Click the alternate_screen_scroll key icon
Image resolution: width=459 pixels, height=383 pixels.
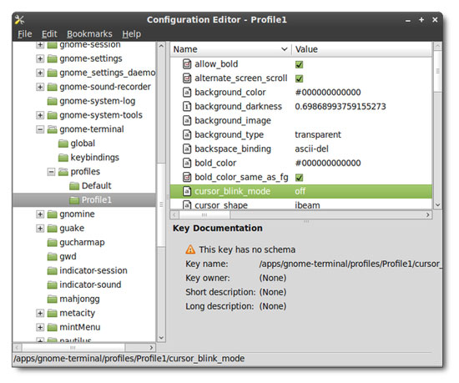click(x=187, y=78)
